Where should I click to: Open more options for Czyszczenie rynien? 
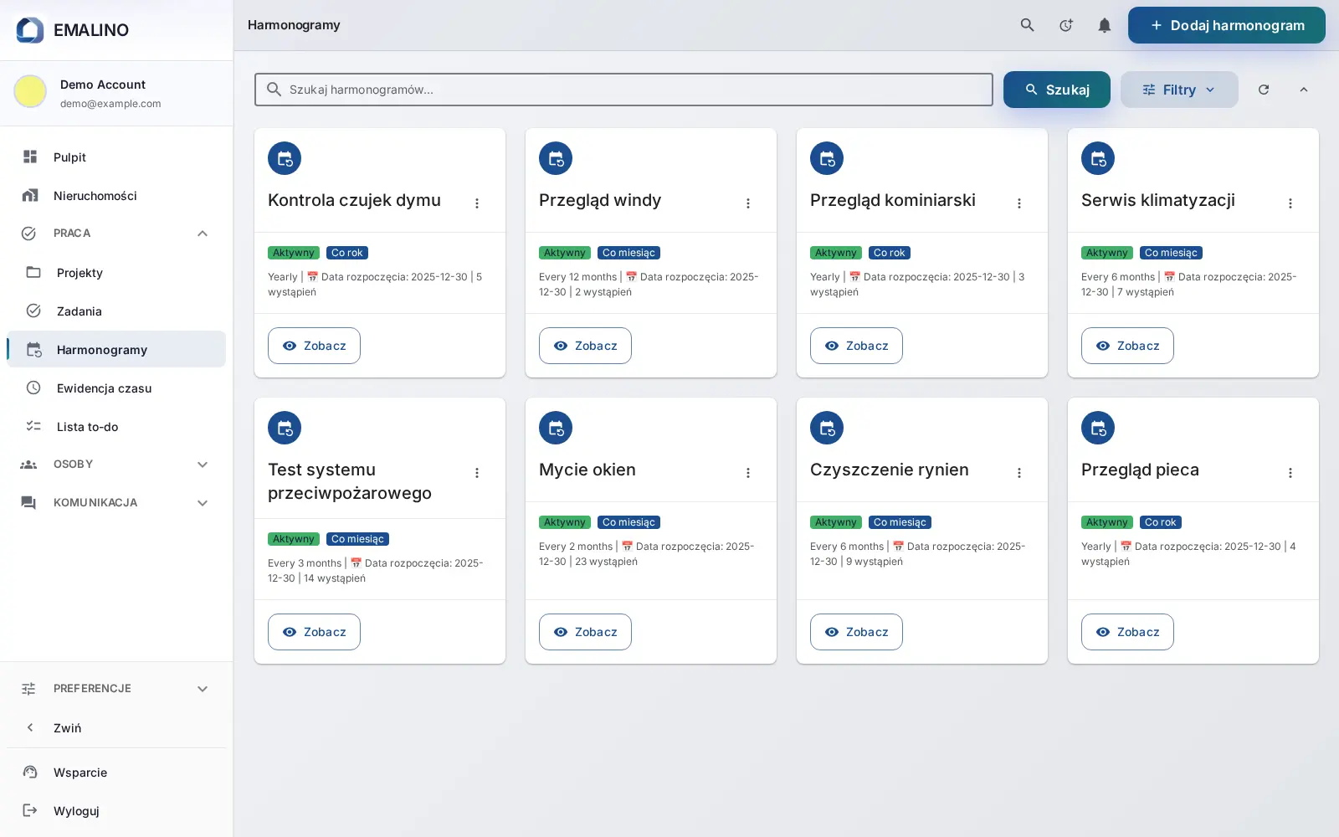[1019, 473]
